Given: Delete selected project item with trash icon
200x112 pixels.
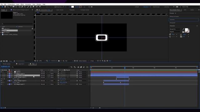Looking at the screenshot, I should tap(14, 61).
